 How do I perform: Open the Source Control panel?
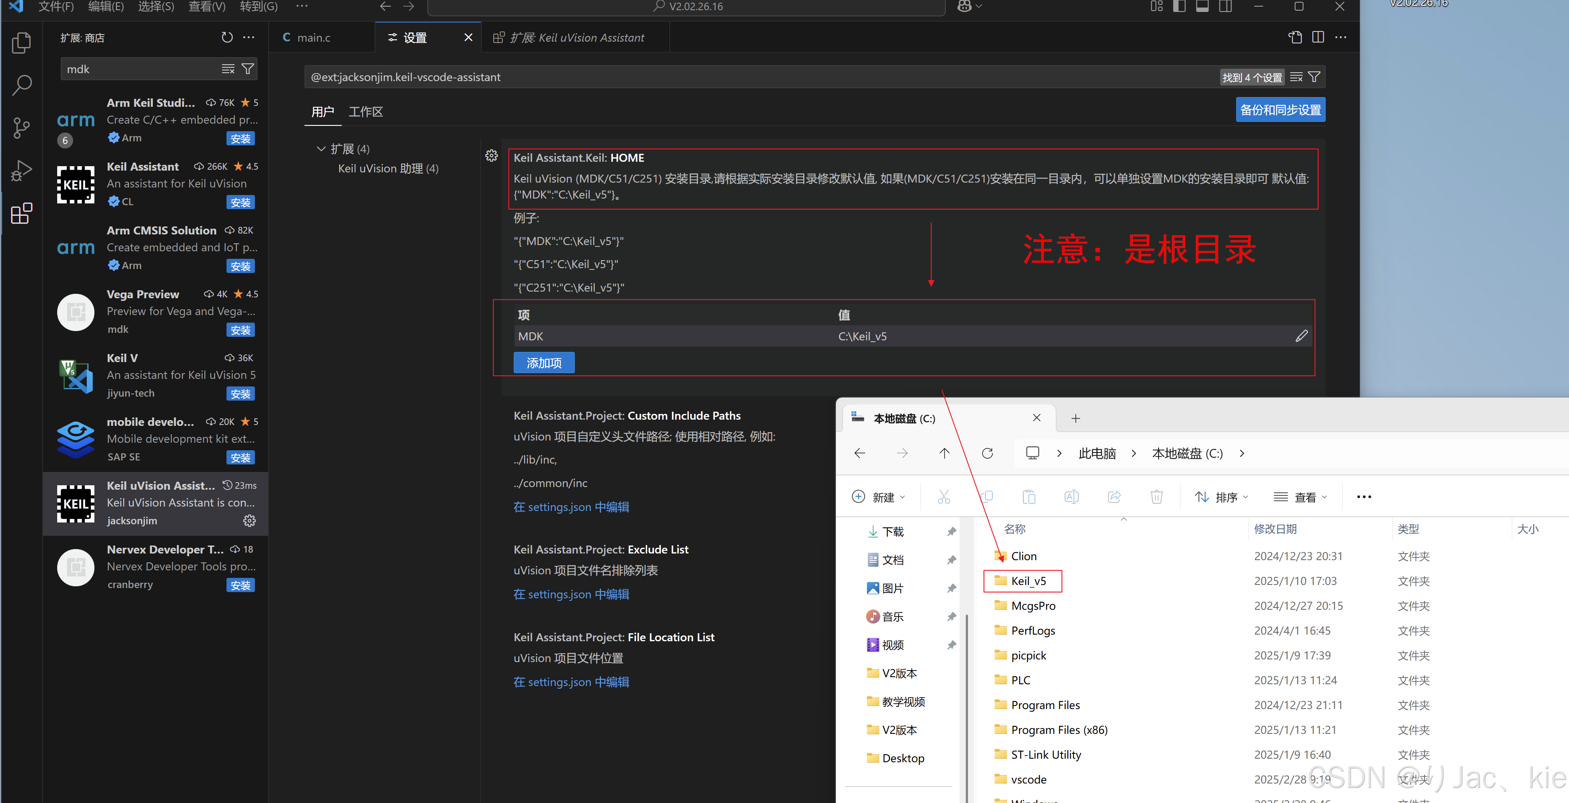21,128
